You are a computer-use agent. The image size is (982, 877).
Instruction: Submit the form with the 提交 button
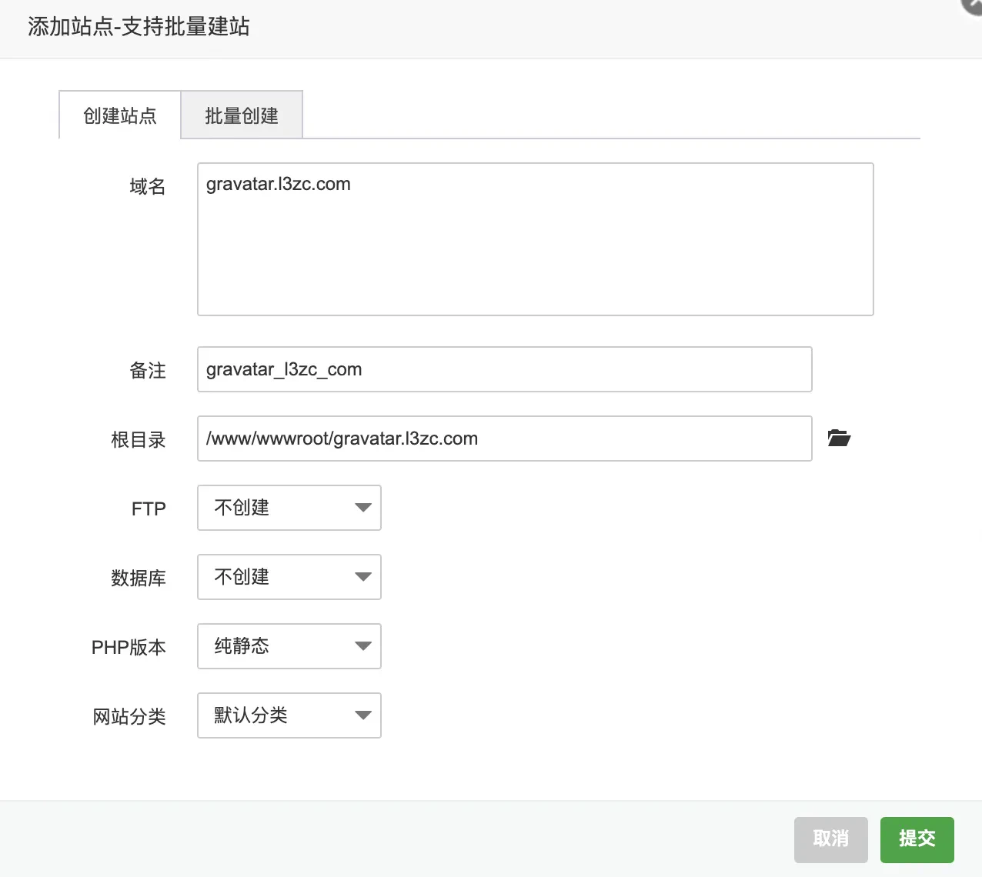click(917, 839)
